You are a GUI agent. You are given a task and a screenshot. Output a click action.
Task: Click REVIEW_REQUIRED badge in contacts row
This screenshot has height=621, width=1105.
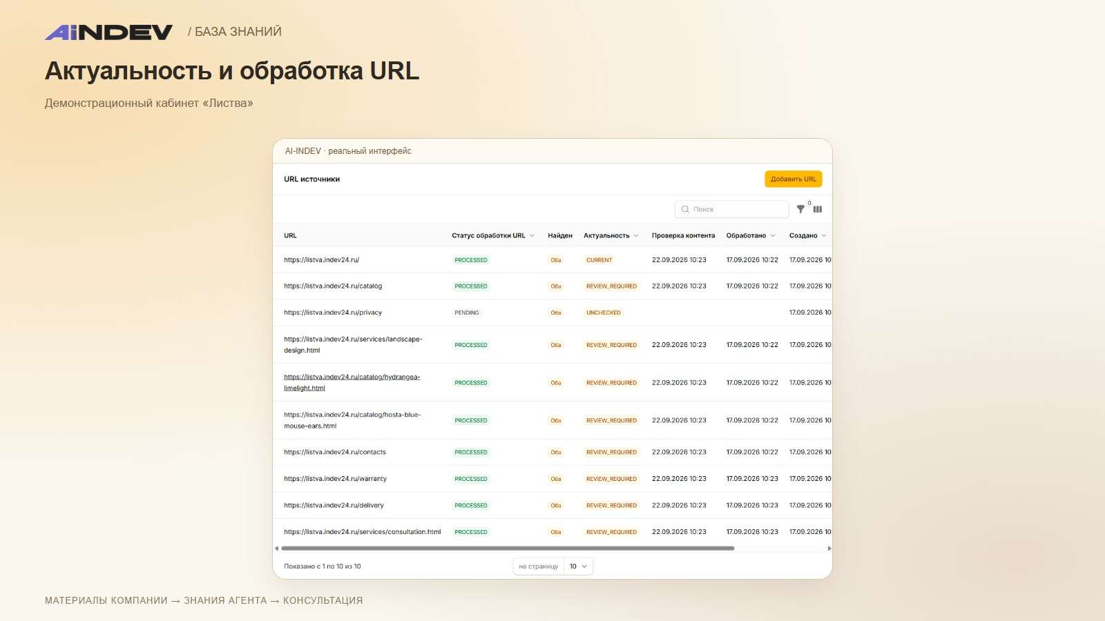(611, 453)
